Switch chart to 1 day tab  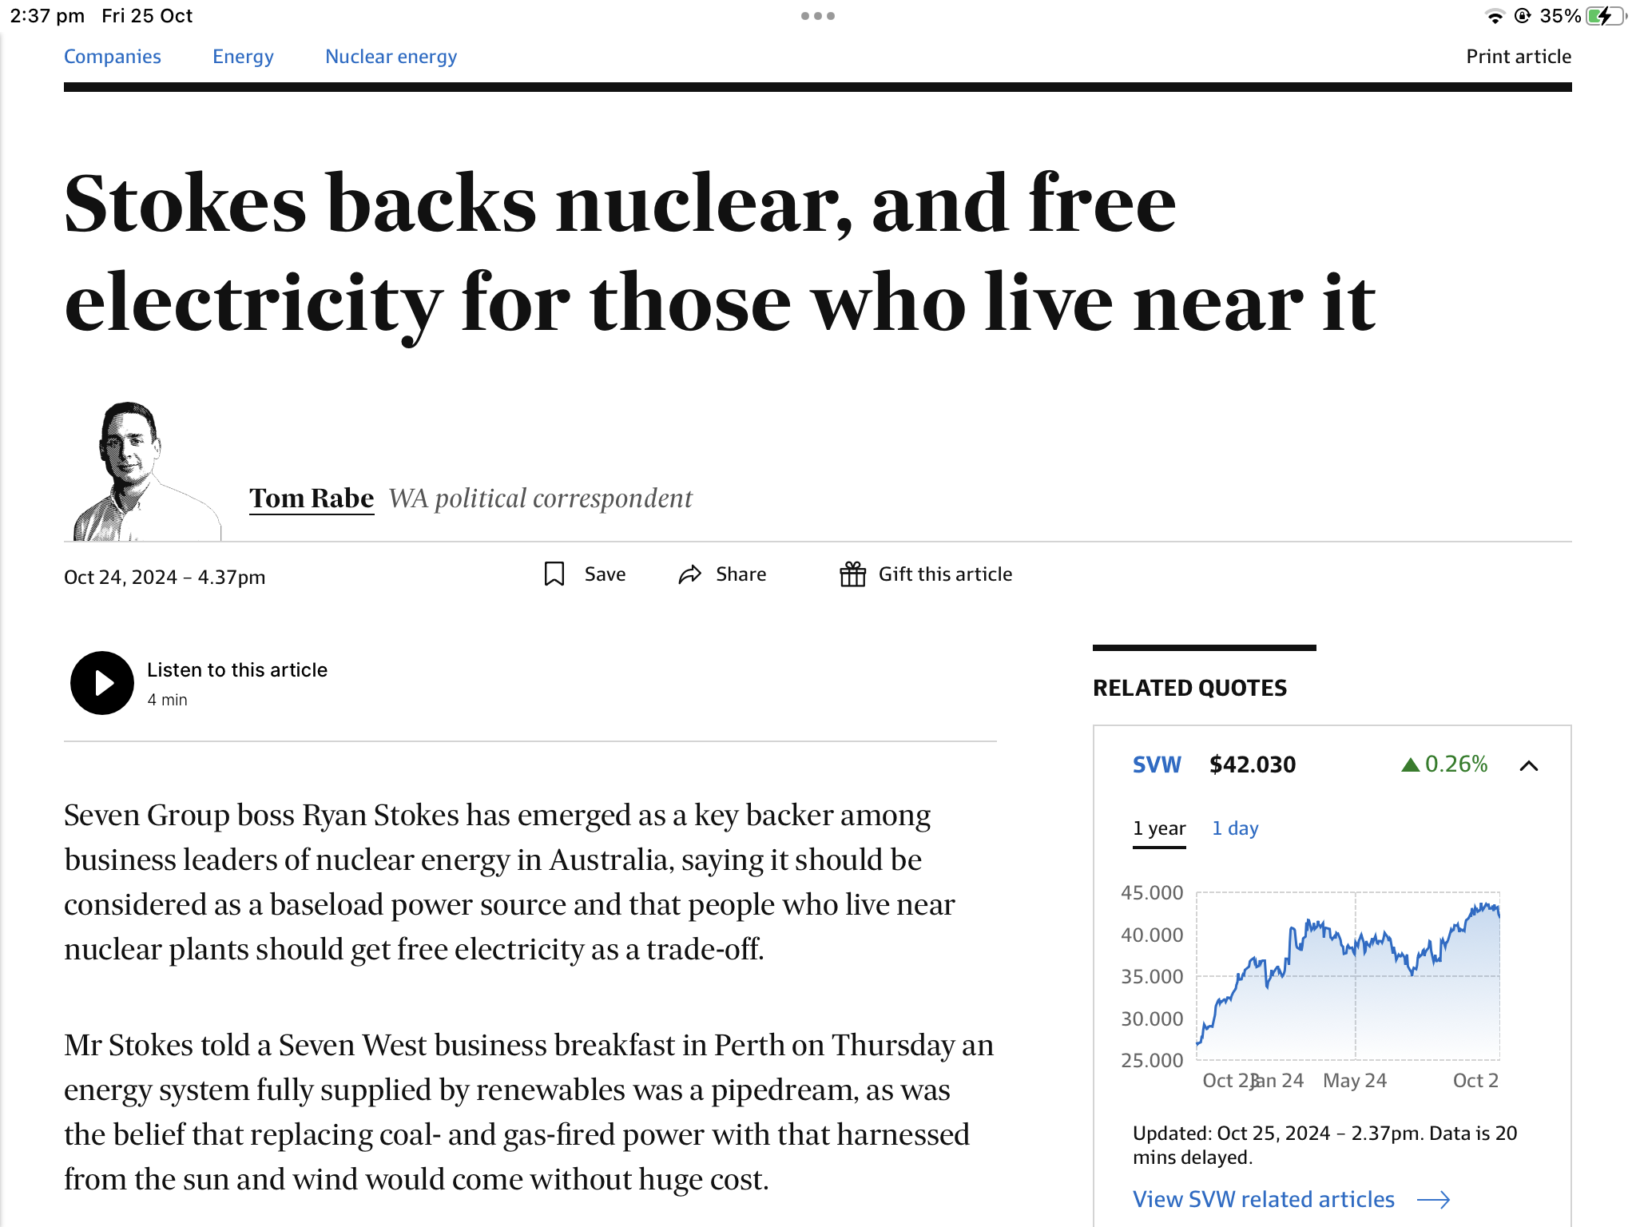point(1235,828)
